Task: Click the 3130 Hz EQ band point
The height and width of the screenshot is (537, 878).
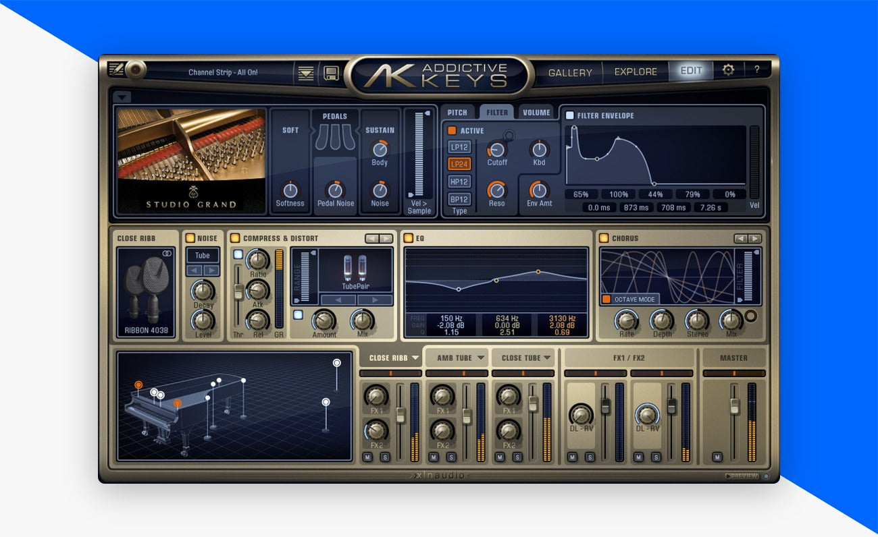Action: [x=538, y=271]
